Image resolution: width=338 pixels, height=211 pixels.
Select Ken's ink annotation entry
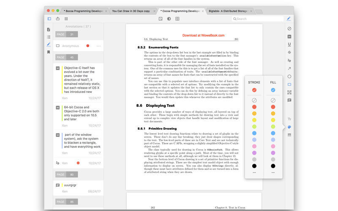pyautogui.click(x=78, y=163)
